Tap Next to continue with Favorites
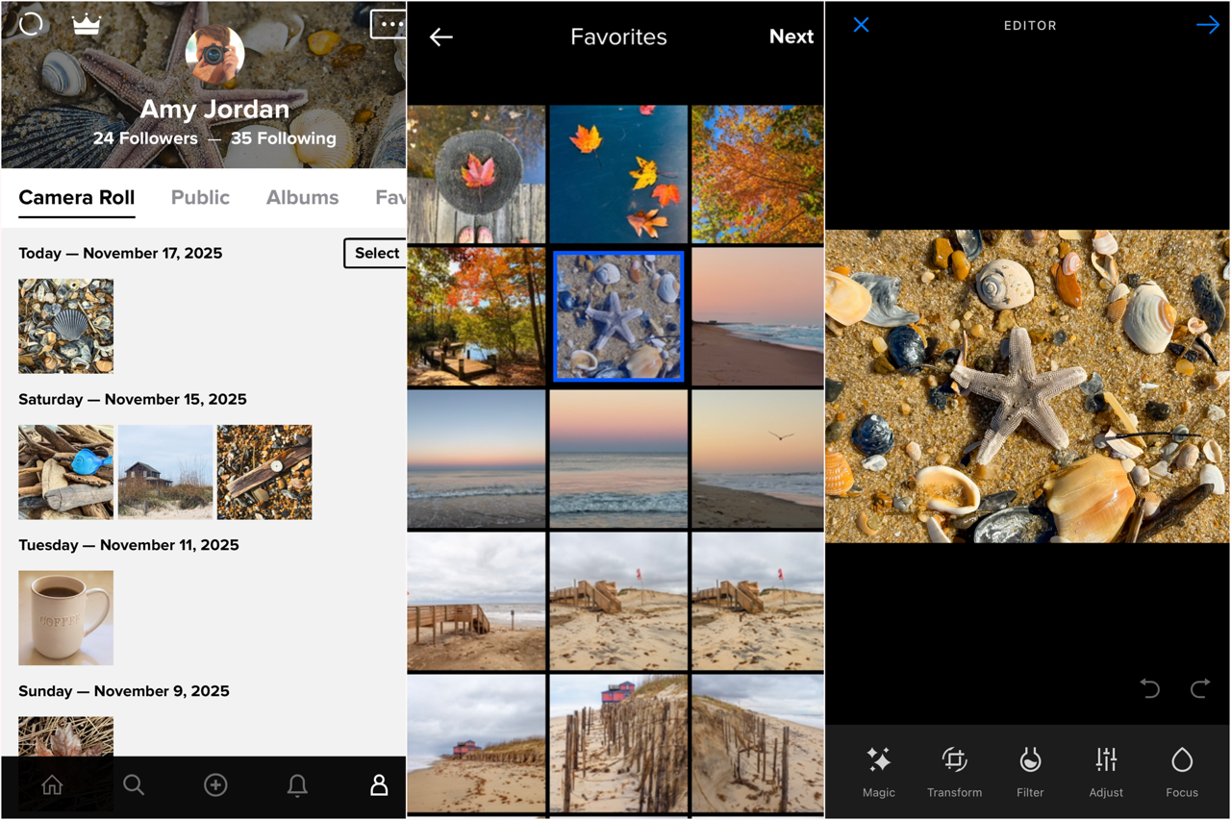The height and width of the screenshot is (820, 1231). (x=791, y=37)
